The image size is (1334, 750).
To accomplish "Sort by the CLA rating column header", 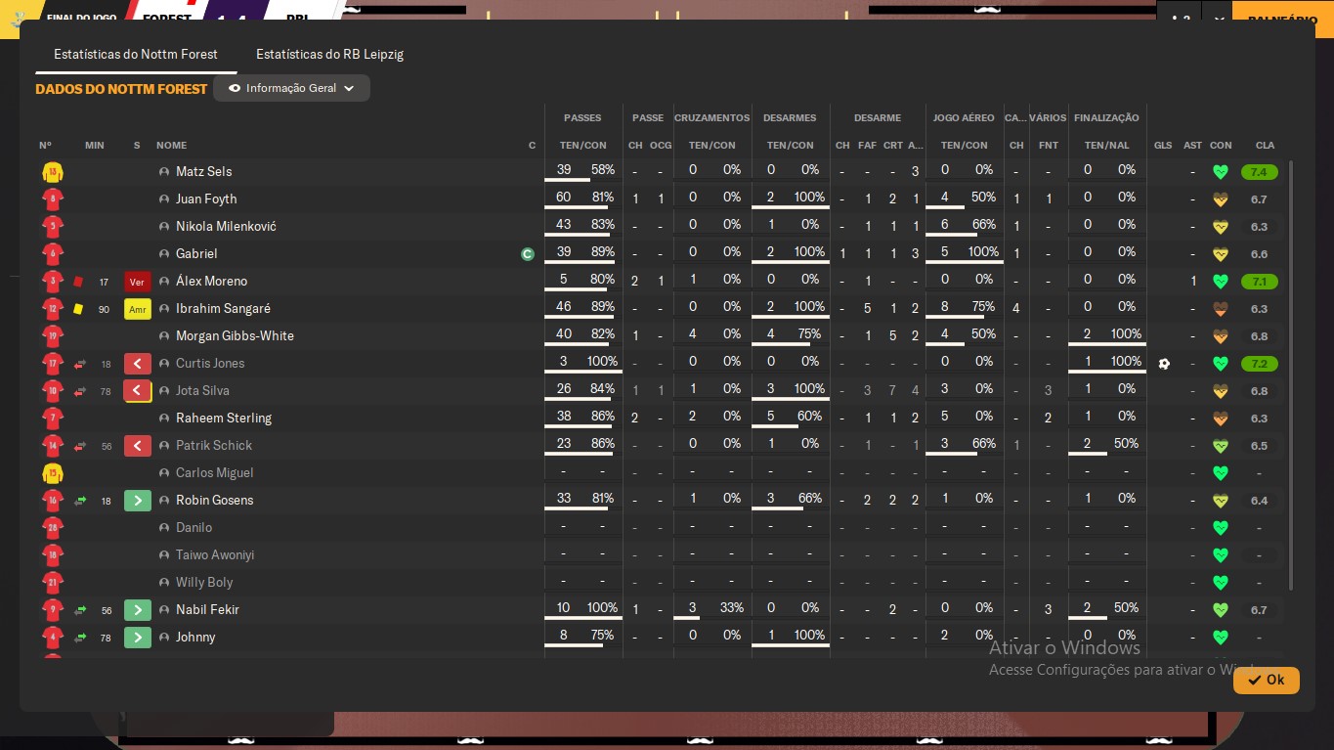I will [1265, 146].
